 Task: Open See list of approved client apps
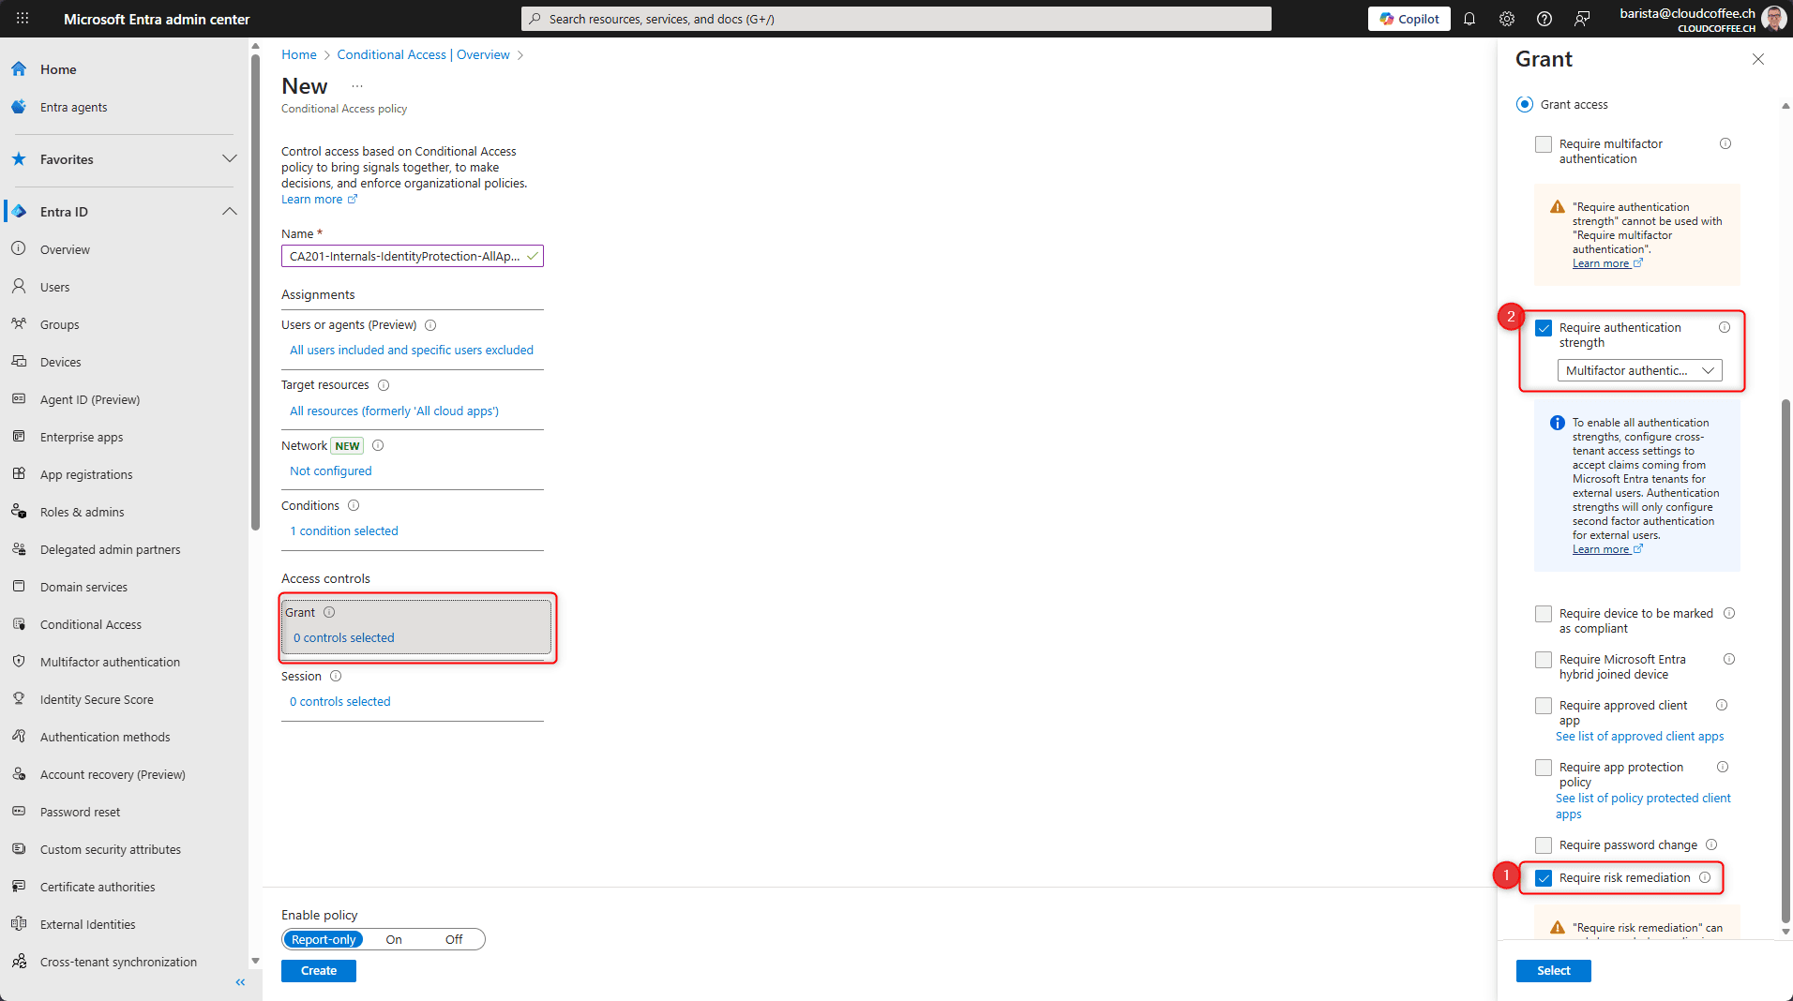(x=1639, y=736)
